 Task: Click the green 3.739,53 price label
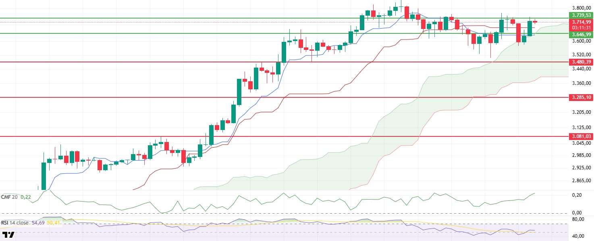pyautogui.click(x=581, y=15)
